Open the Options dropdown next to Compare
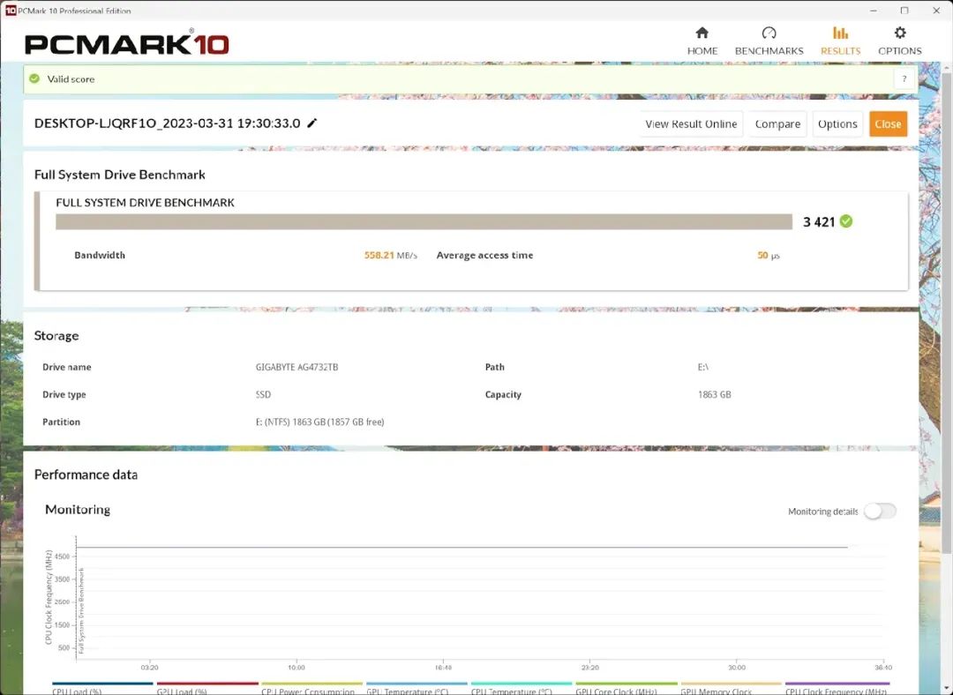 [837, 123]
